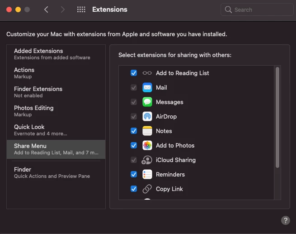Click the Messages app icon
Screen dimensions: 296x234
tap(147, 102)
